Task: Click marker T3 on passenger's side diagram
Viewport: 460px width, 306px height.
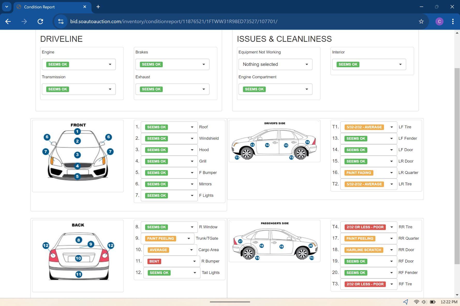Action: click(312, 258)
